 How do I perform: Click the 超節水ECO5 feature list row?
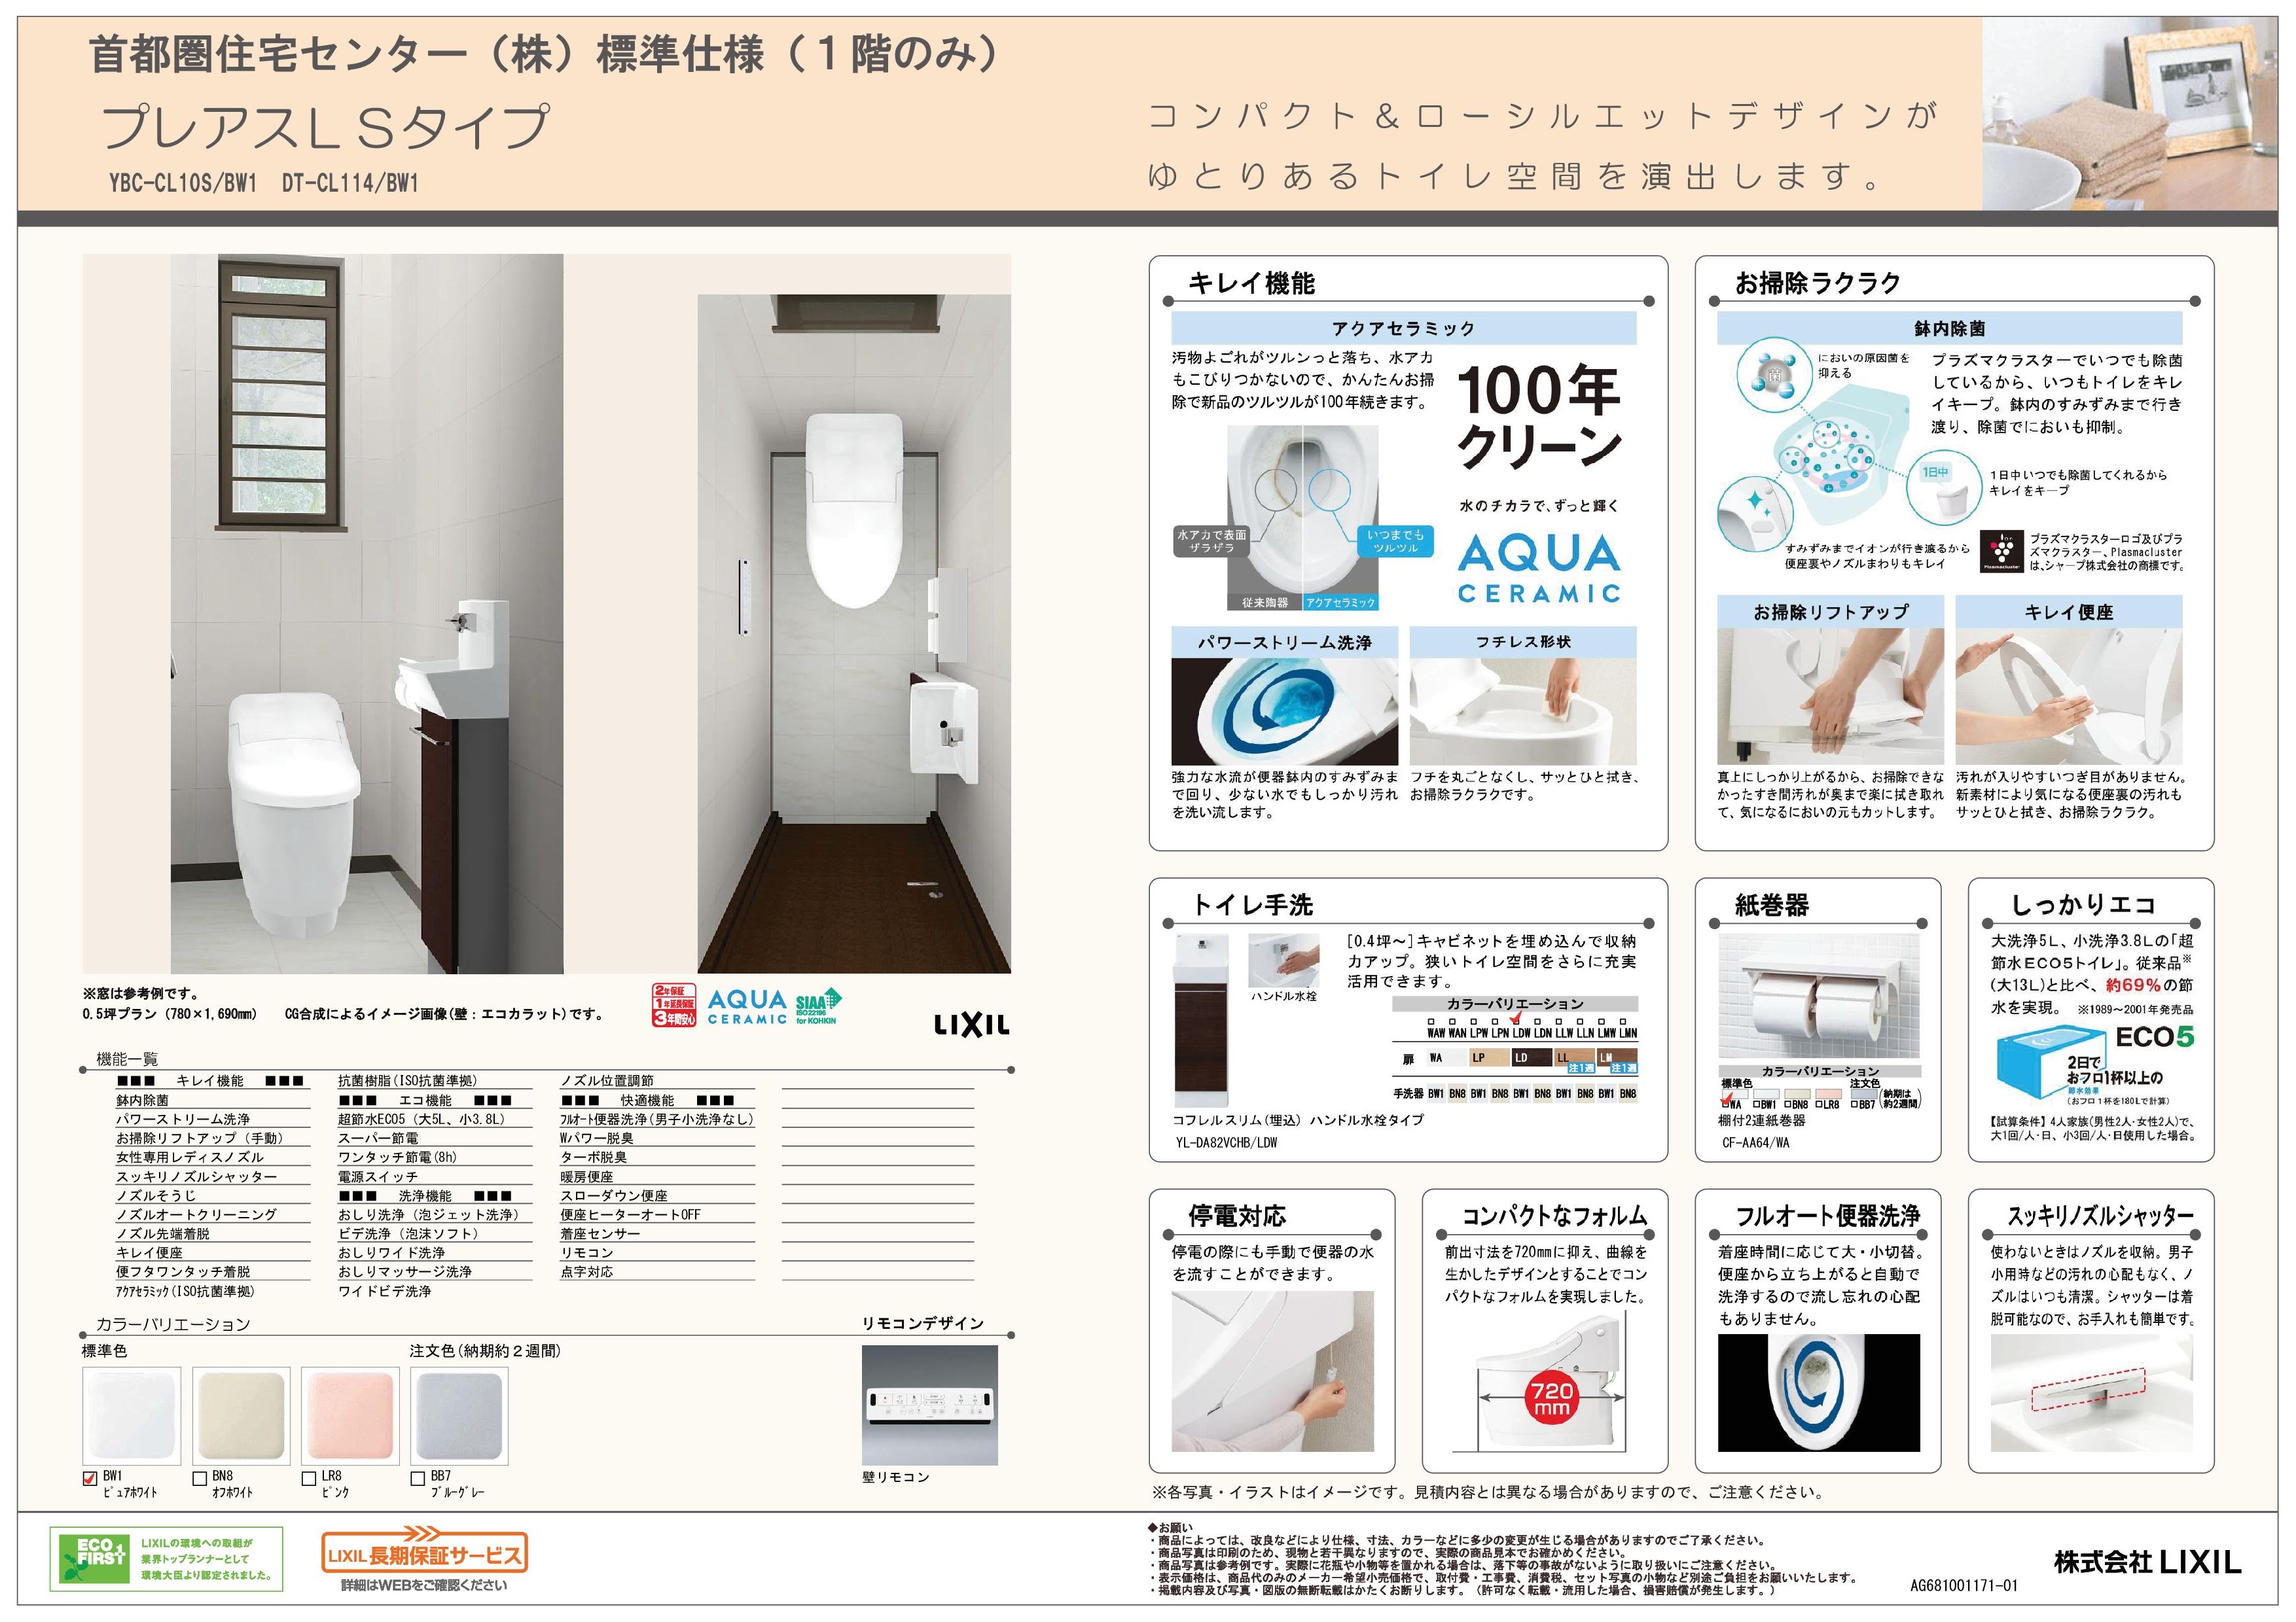click(x=435, y=1120)
